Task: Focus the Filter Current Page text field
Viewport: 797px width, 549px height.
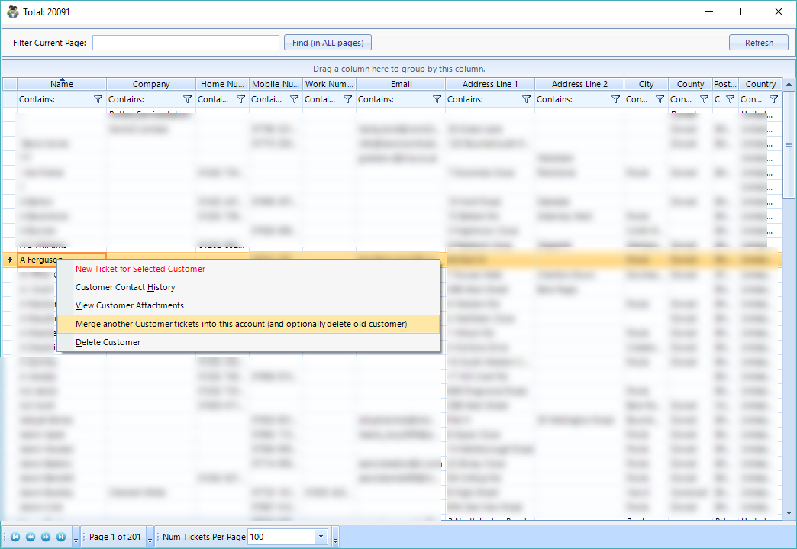Action: tap(186, 43)
